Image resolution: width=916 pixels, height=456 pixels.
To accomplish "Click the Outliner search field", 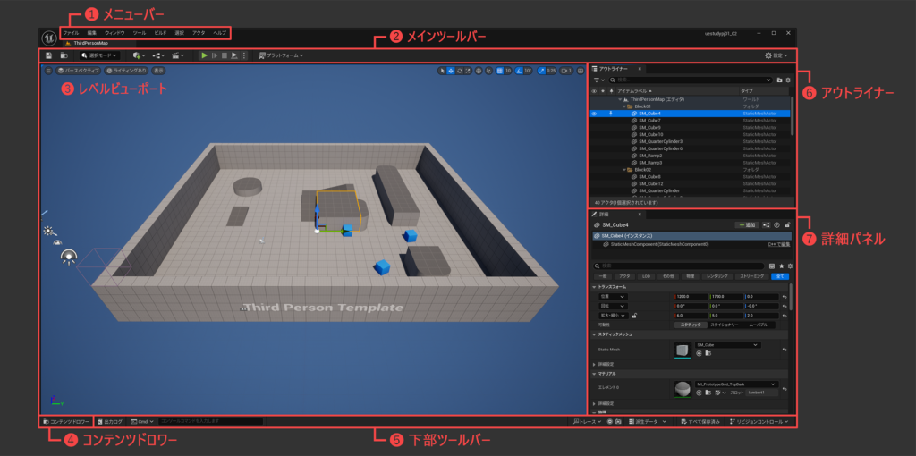I will tap(691, 80).
